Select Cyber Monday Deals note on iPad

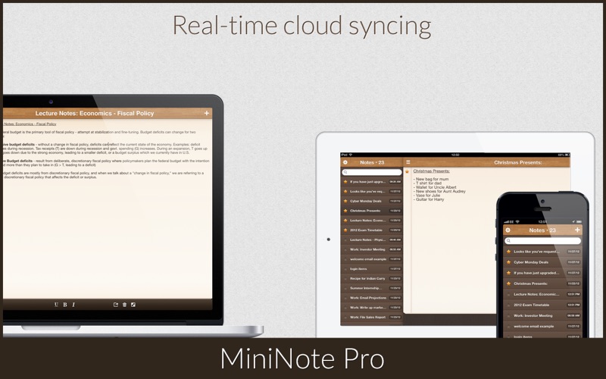click(372, 201)
